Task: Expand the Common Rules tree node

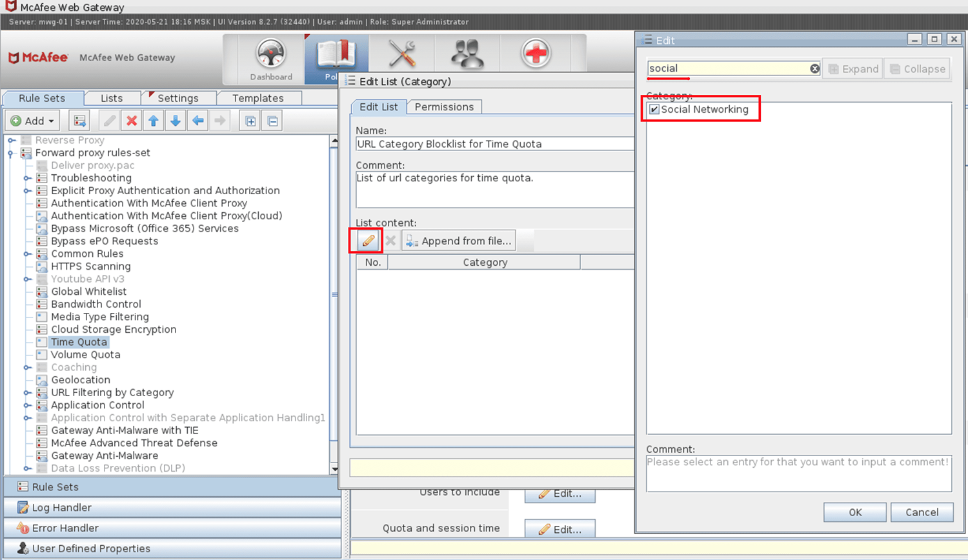Action: point(27,254)
